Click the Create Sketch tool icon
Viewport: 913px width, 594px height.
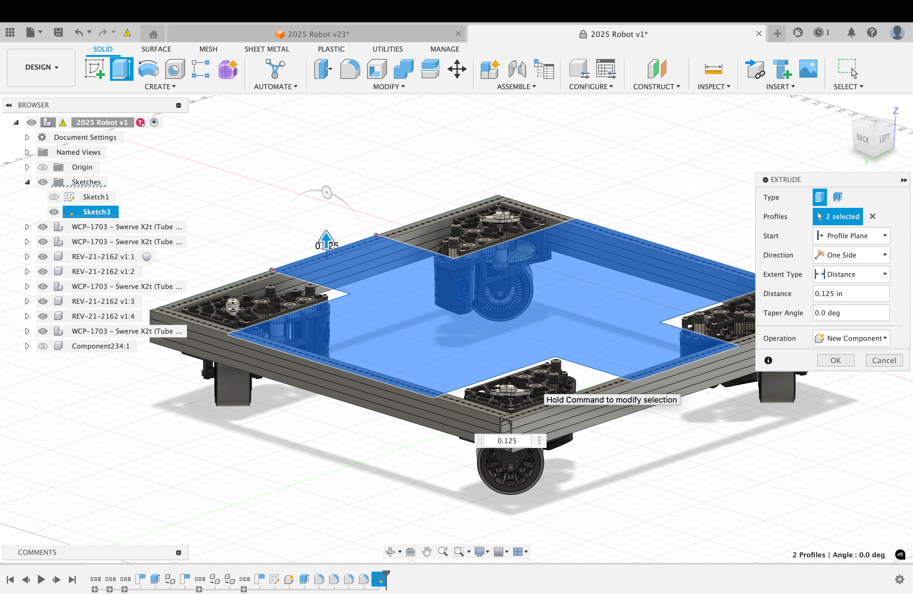95,69
